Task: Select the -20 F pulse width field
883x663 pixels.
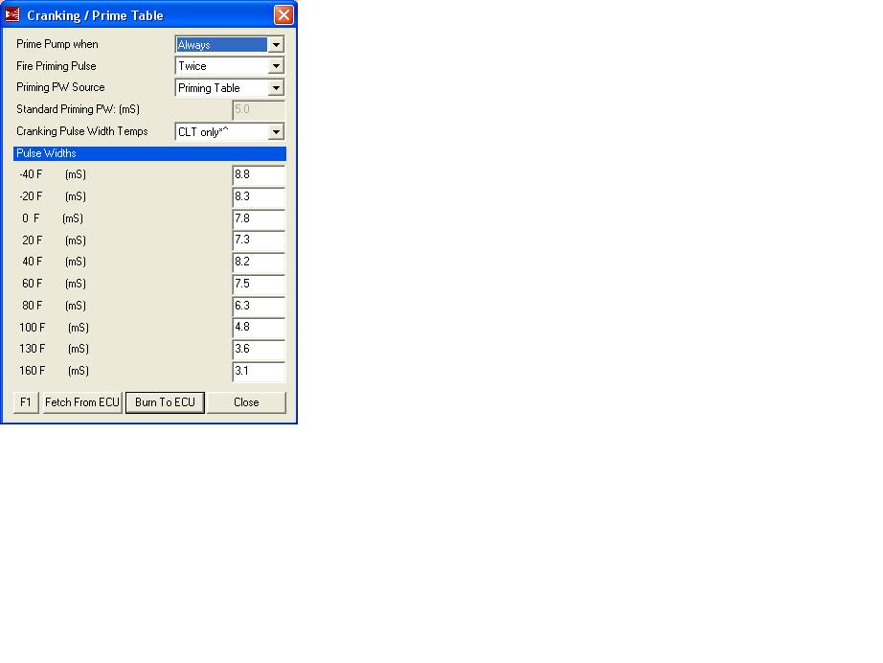Action: coord(259,198)
